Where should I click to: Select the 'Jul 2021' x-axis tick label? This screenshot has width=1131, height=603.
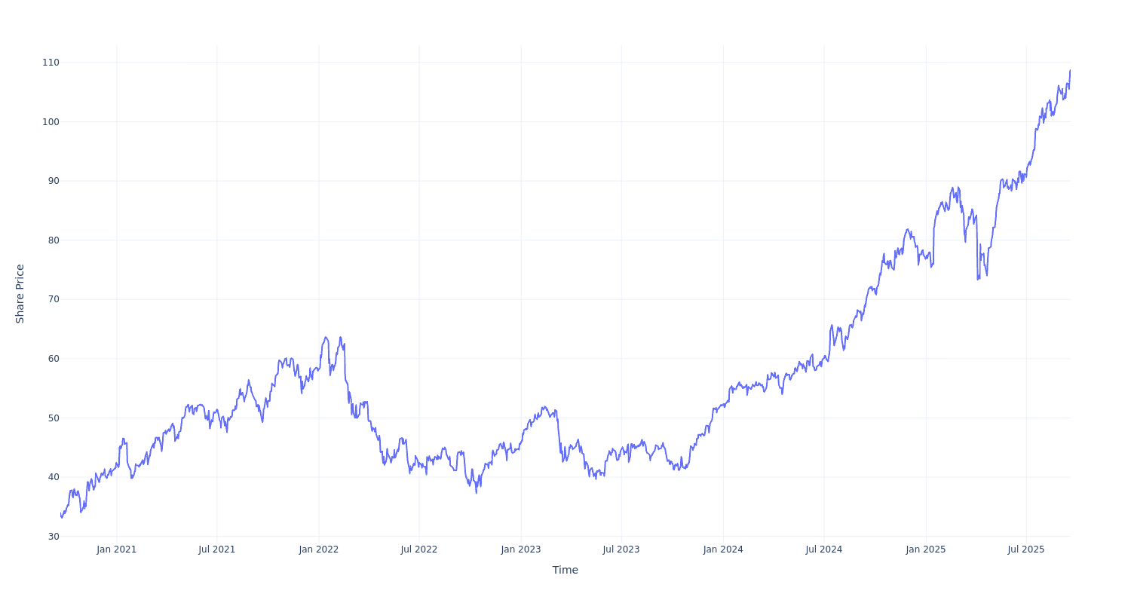pos(217,549)
